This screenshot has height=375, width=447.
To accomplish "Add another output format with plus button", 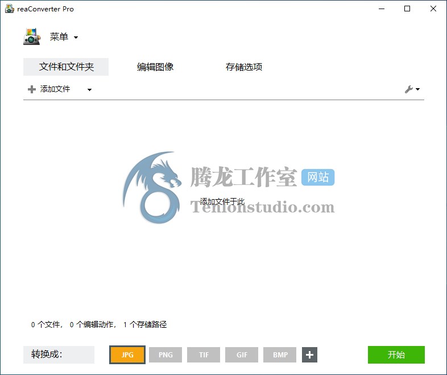I will pyautogui.click(x=309, y=355).
